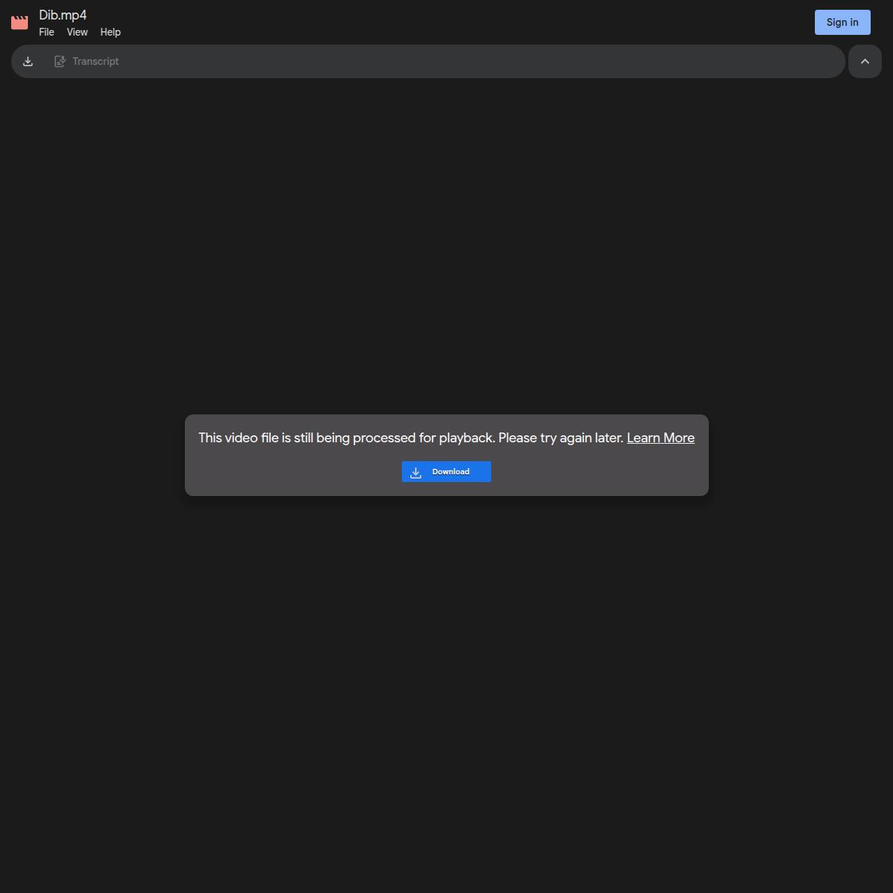Click the download icon inside the blue button
Screen dimensions: 893x893
click(416, 472)
